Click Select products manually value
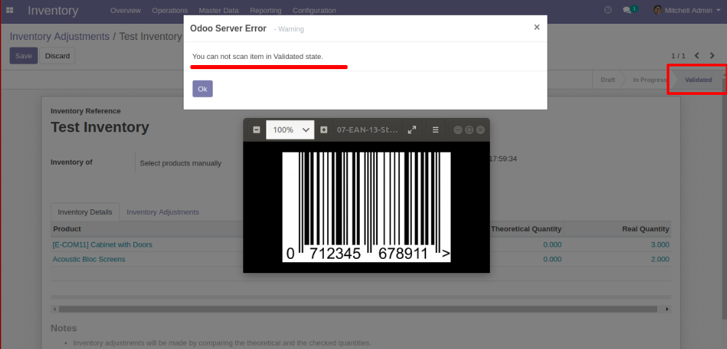This screenshot has height=349, width=727. click(180, 163)
